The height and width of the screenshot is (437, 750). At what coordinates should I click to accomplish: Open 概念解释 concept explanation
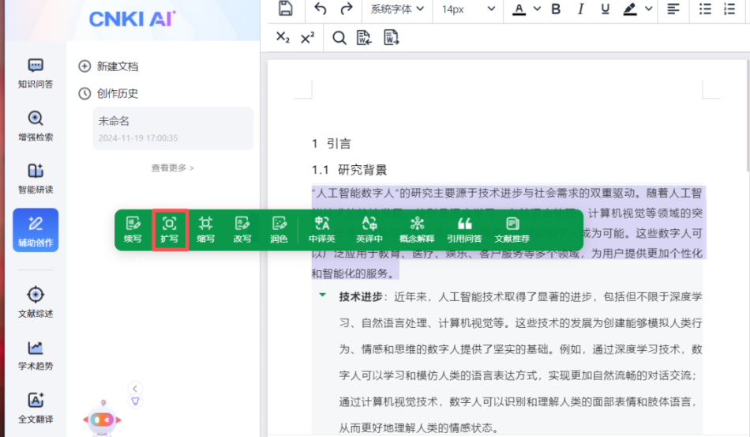[416, 229]
